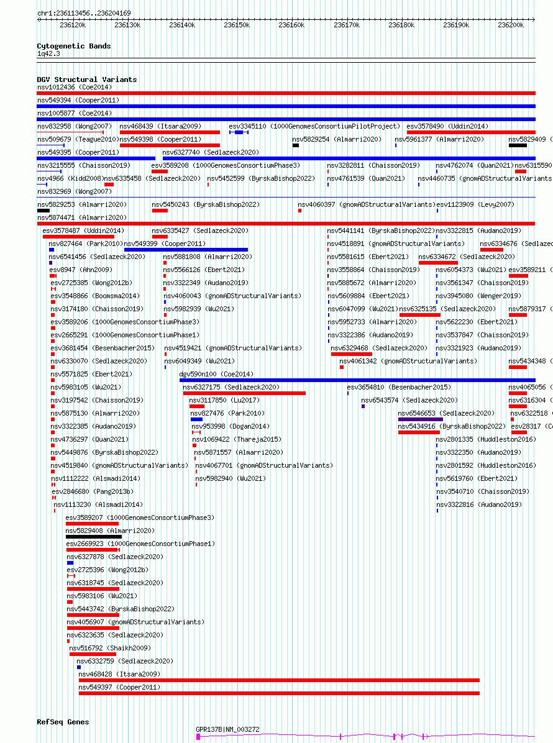
Task: Select the nsv827464 (Park2010) label
Action: pyautogui.click(x=86, y=244)
